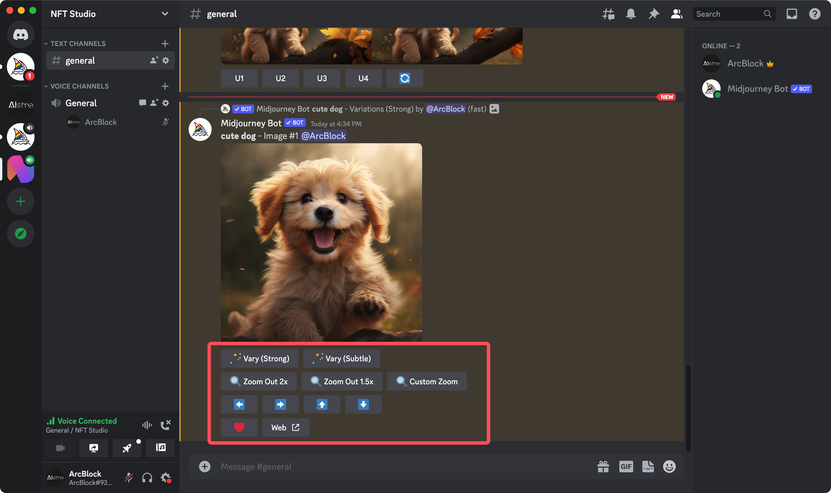
Task: Select the general text channel
Action: [80, 60]
